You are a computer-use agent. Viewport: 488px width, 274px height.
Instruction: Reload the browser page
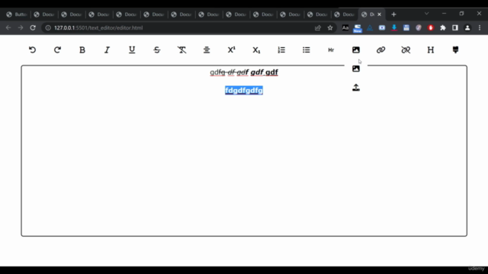pyautogui.click(x=33, y=27)
